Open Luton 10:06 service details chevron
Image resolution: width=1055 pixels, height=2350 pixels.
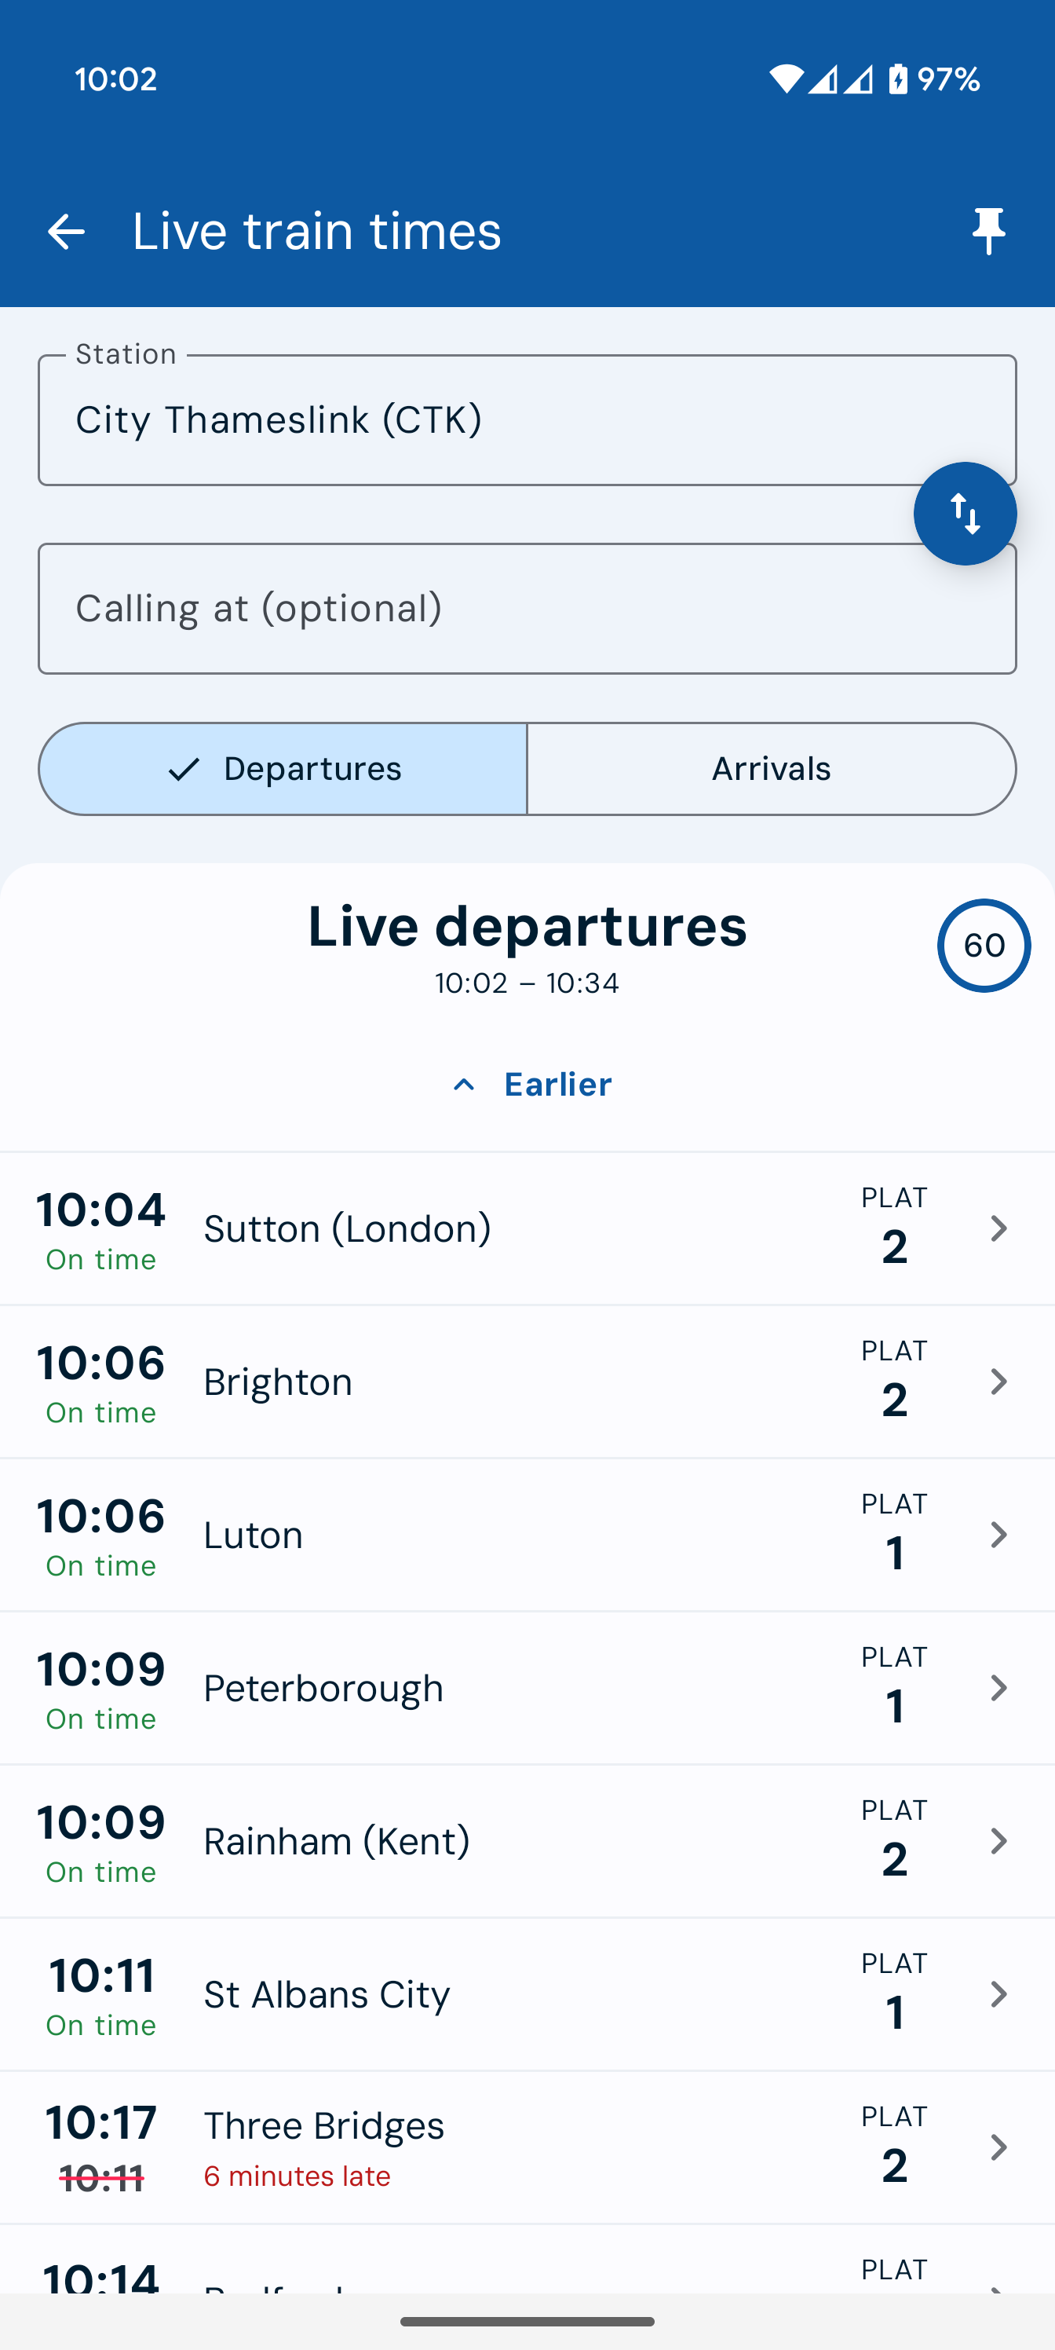998,1535
